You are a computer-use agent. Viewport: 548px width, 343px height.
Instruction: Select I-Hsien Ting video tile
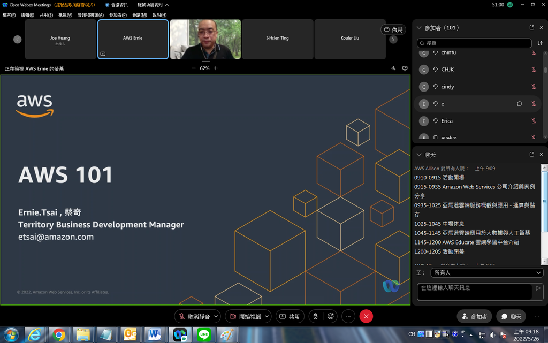coord(278,39)
